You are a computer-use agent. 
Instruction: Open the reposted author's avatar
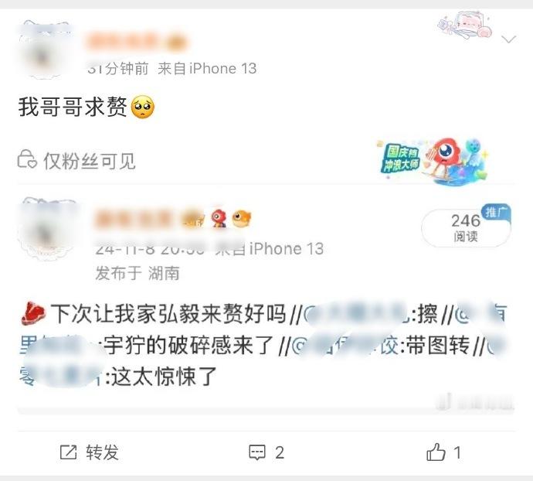click(x=48, y=229)
